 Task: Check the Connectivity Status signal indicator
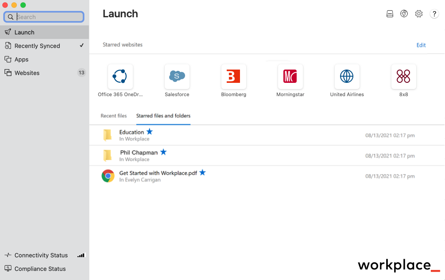(81, 255)
